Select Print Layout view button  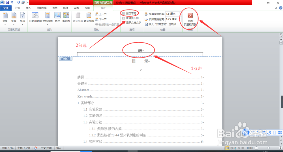tap(227, 148)
